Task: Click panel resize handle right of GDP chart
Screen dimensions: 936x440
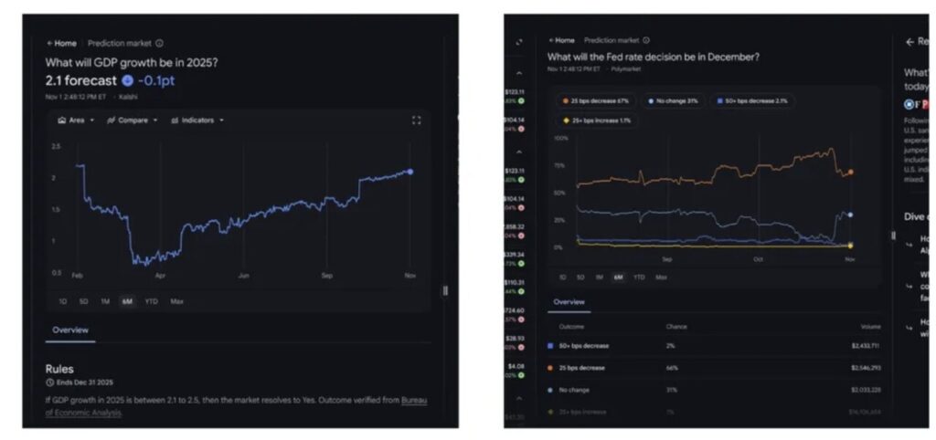Action: 445,290
